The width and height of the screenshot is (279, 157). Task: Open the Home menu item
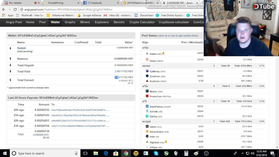(30, 22)
